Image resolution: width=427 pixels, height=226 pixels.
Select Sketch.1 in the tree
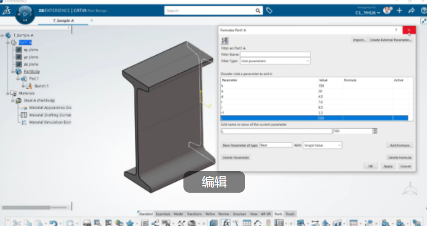(41, 86)
